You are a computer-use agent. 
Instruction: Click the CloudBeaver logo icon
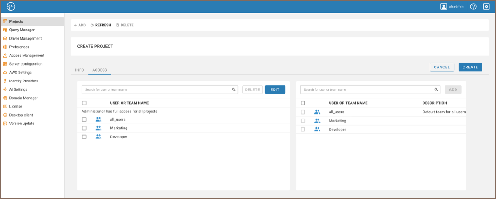11,7
